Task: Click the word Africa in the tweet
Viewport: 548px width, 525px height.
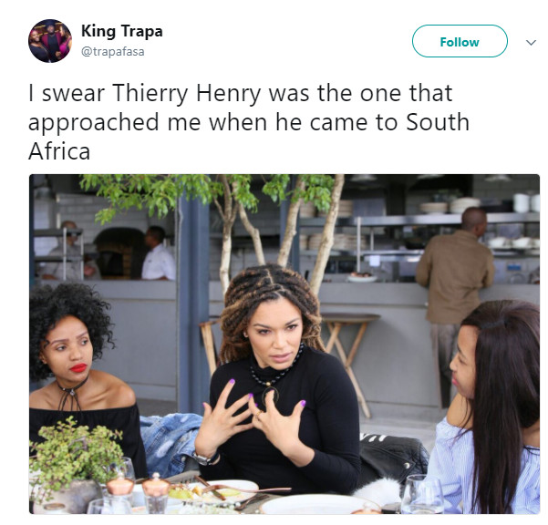Action: (x=59, y=151)
